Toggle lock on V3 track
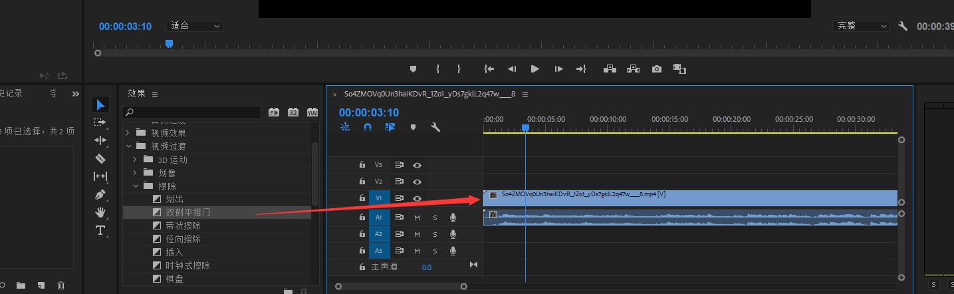 (x=362, y=165)
